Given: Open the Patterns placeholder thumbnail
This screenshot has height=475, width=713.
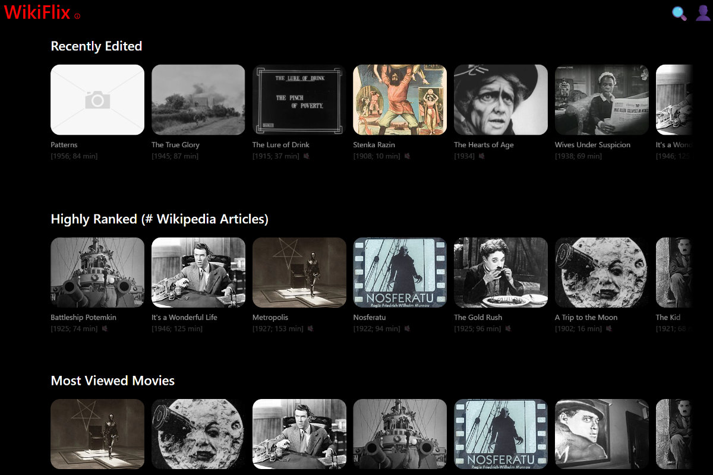Looking at the screenshot, I should pyautogui.click(x=97, y=100).
